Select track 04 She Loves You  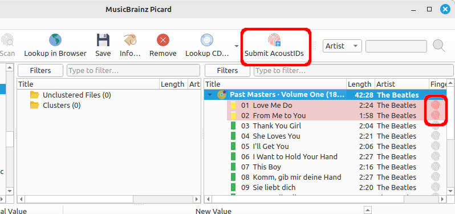coord(336,136)
